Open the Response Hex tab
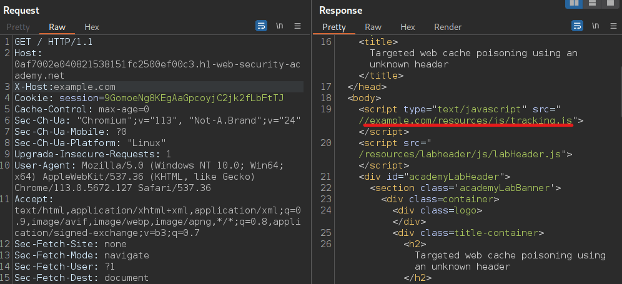Screen dimensions: 622x284 point(408,27)
